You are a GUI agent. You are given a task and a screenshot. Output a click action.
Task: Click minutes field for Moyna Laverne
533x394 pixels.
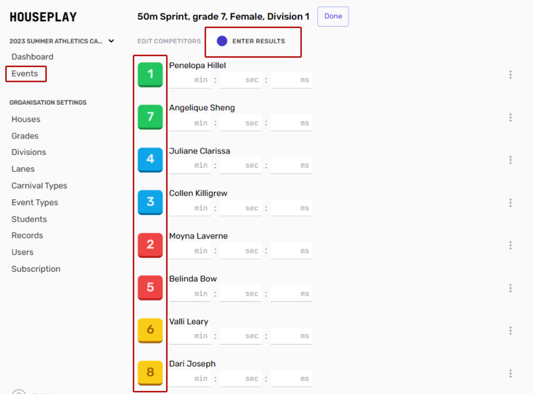[190, 251]
